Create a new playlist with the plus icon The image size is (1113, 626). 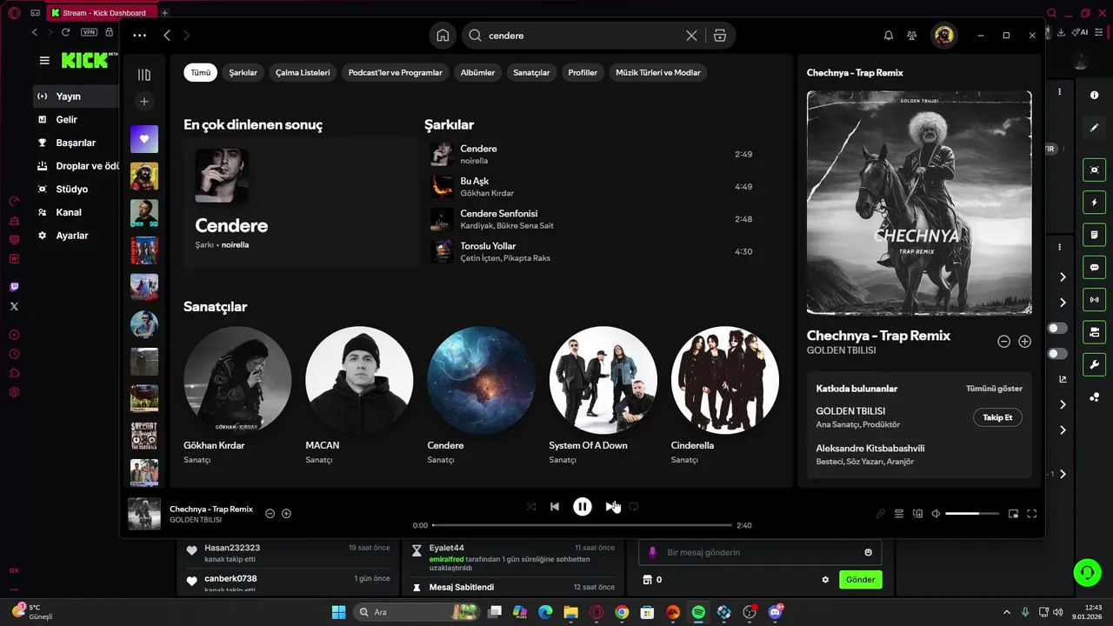(x=144, y=102)
